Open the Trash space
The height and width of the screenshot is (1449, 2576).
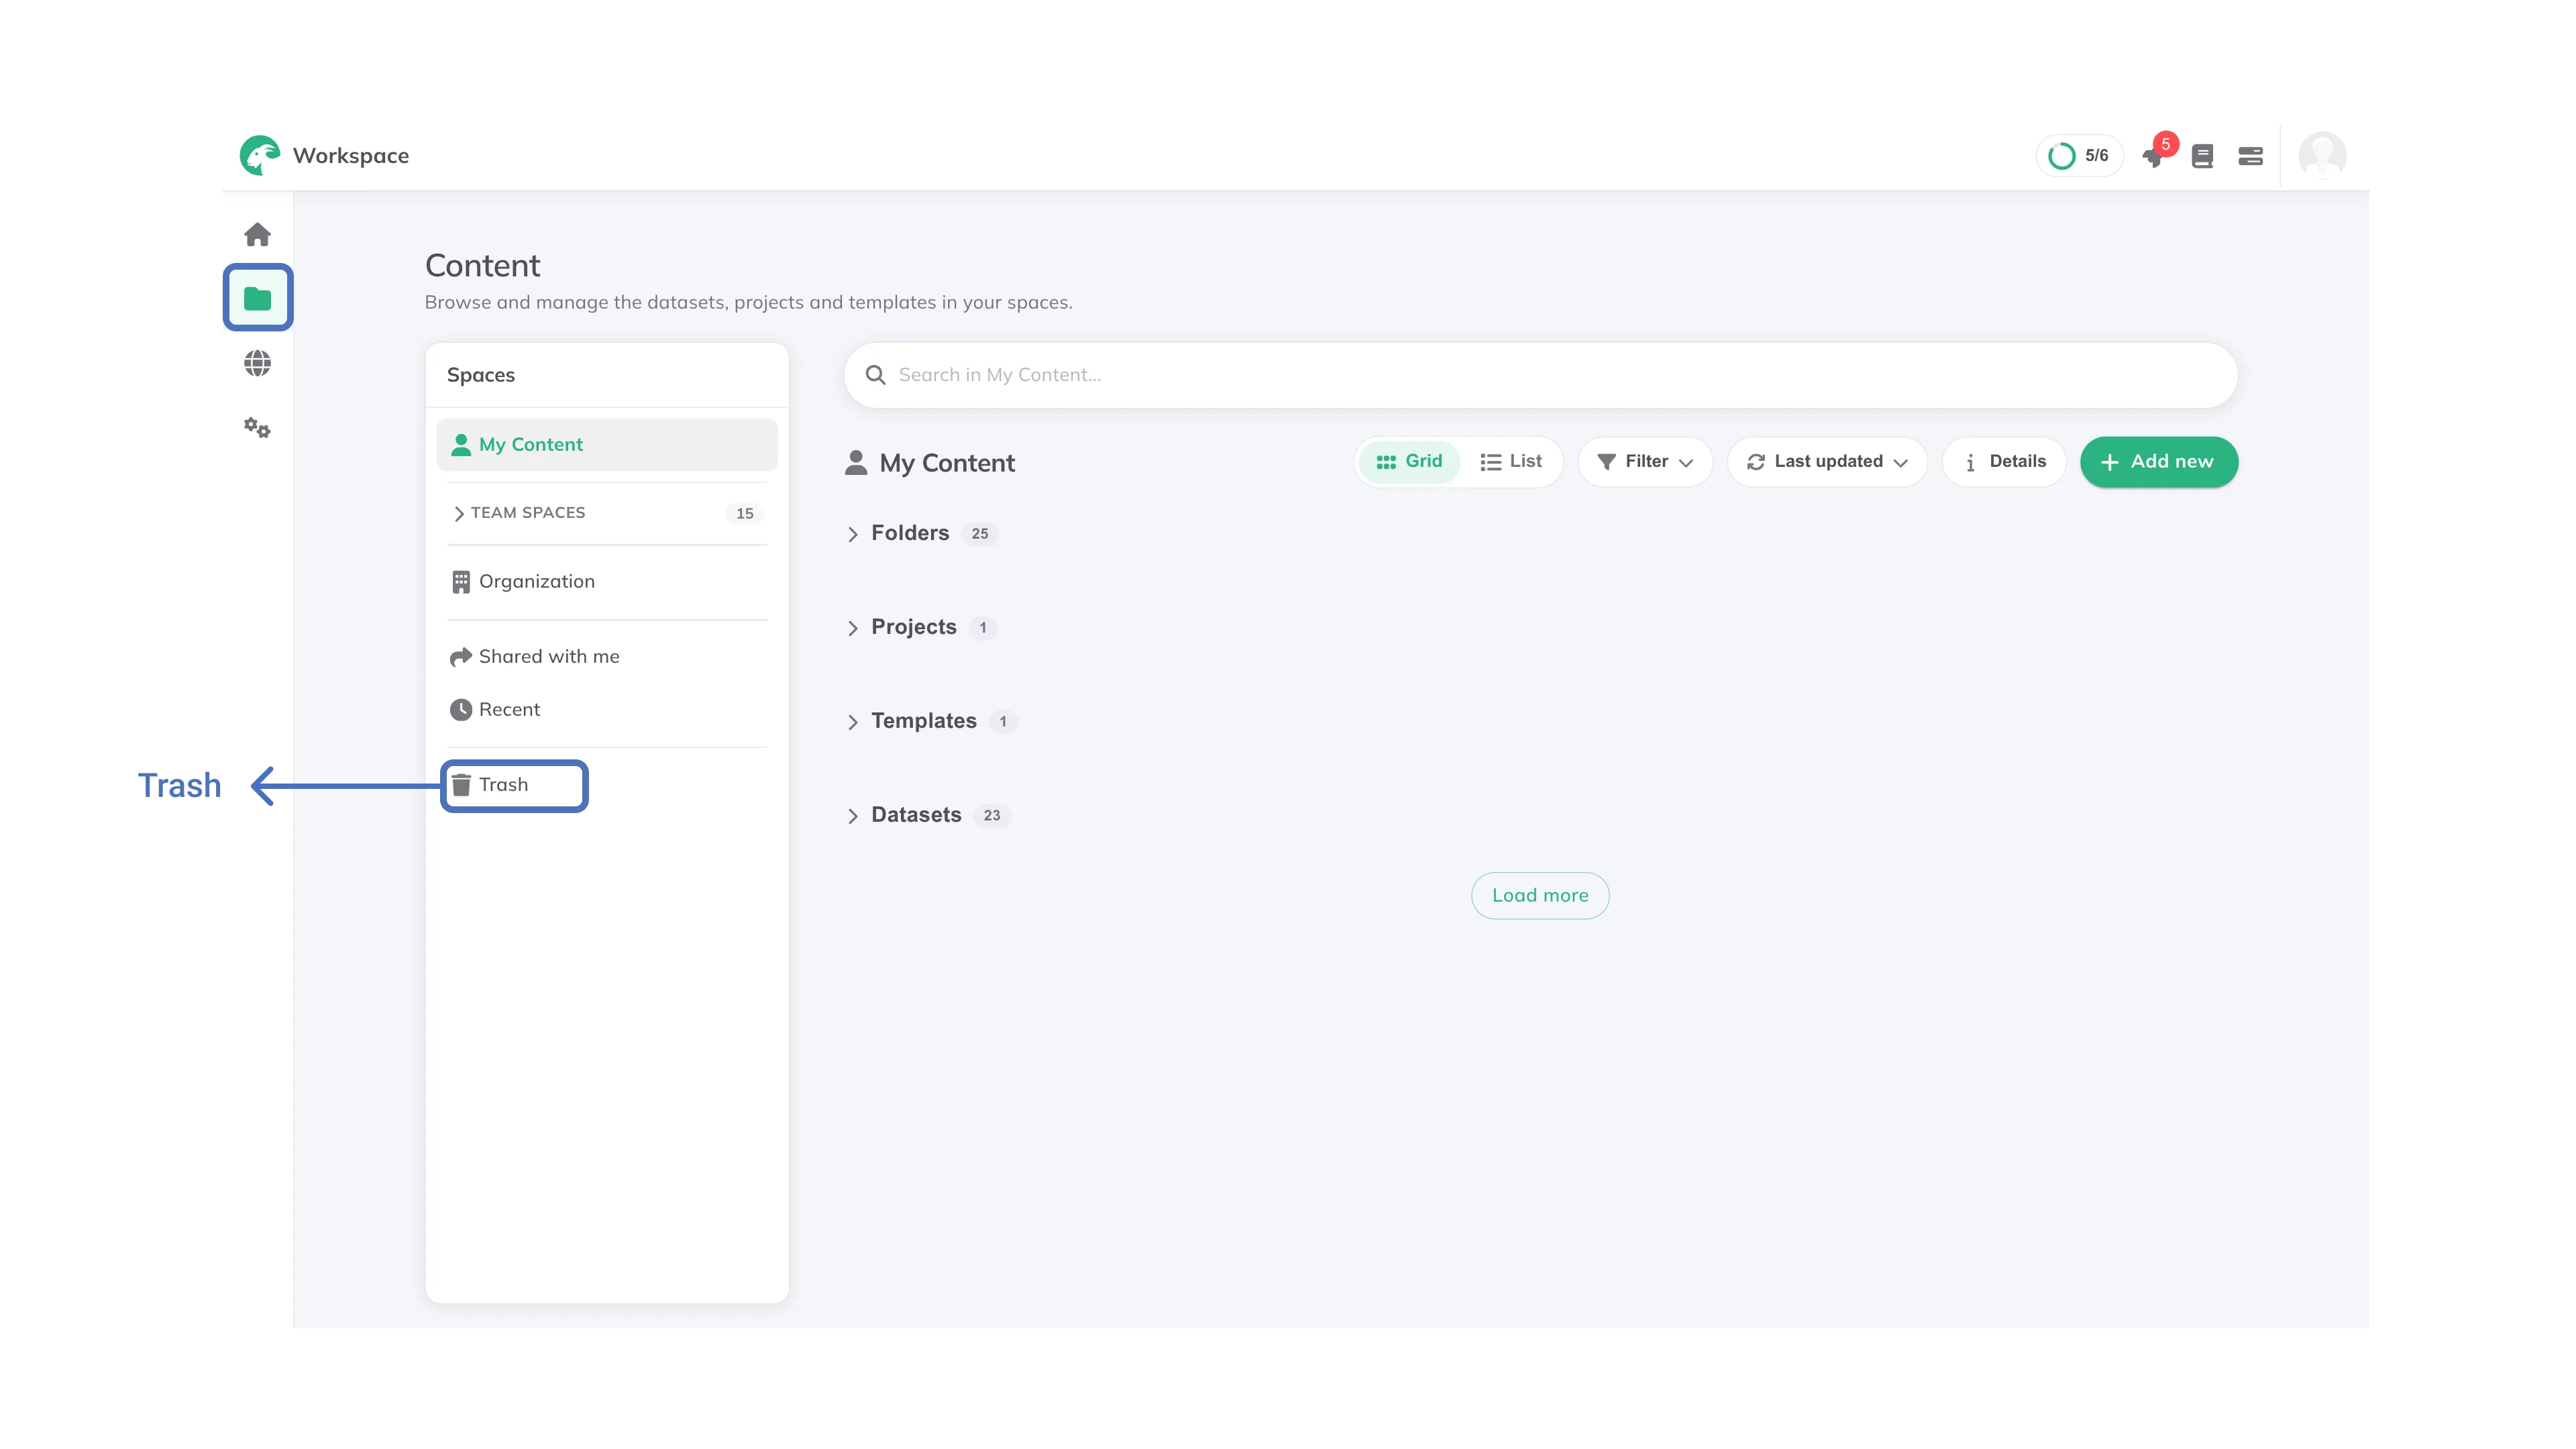514,785
